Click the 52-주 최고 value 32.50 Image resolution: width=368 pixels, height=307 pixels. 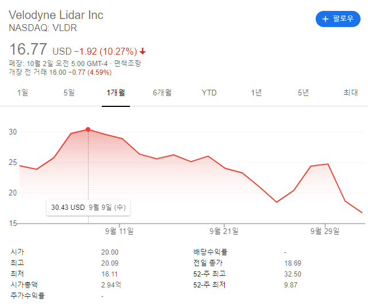292,274
